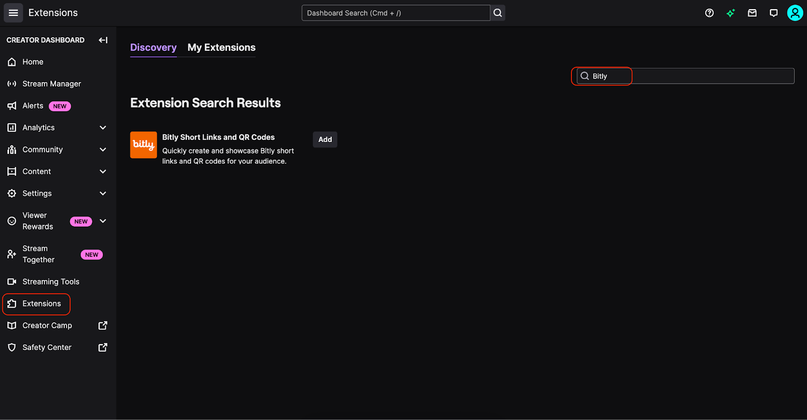
Task: Expand the Community section chevron
Action: pos(103,150)
